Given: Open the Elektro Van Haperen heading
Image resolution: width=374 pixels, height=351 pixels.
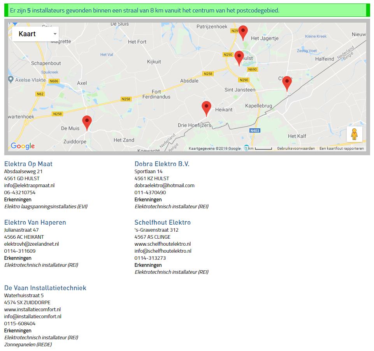Looking at the screenshot, I should pos(35,222).
